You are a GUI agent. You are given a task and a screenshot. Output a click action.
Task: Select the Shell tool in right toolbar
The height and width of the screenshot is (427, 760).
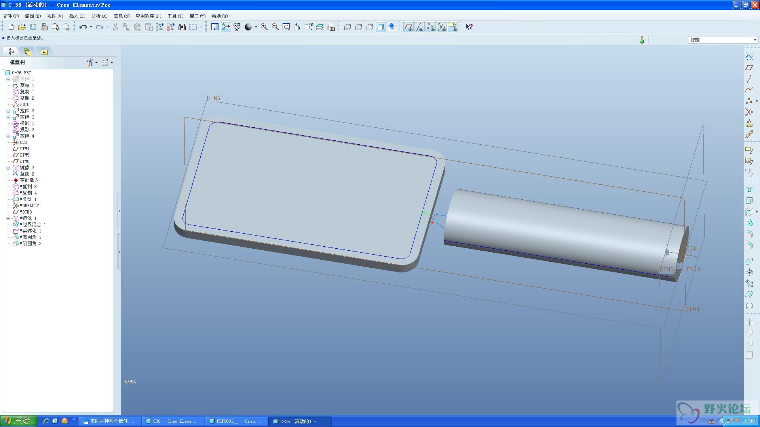(x=749, y=200)
